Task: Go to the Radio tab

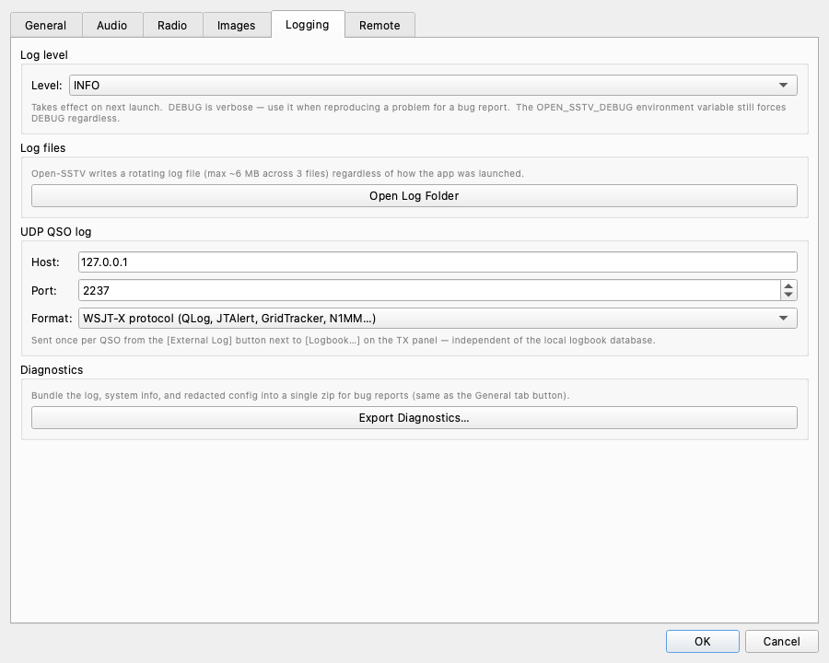Action: coord(172,25)
